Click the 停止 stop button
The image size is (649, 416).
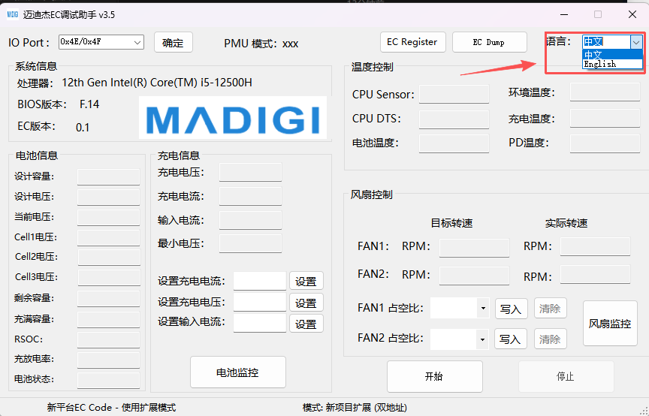coord(566,376)
